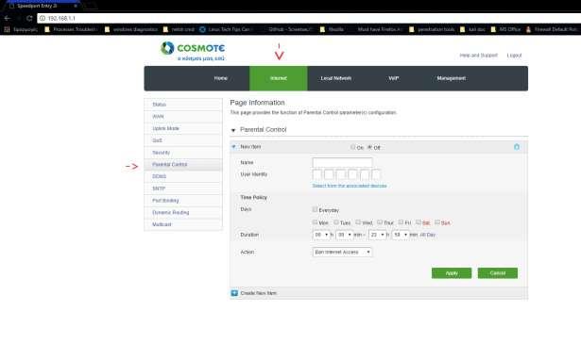Click the Create New Item link
The width and height of the screenshot is (581, 344).
tap(258, 293)
